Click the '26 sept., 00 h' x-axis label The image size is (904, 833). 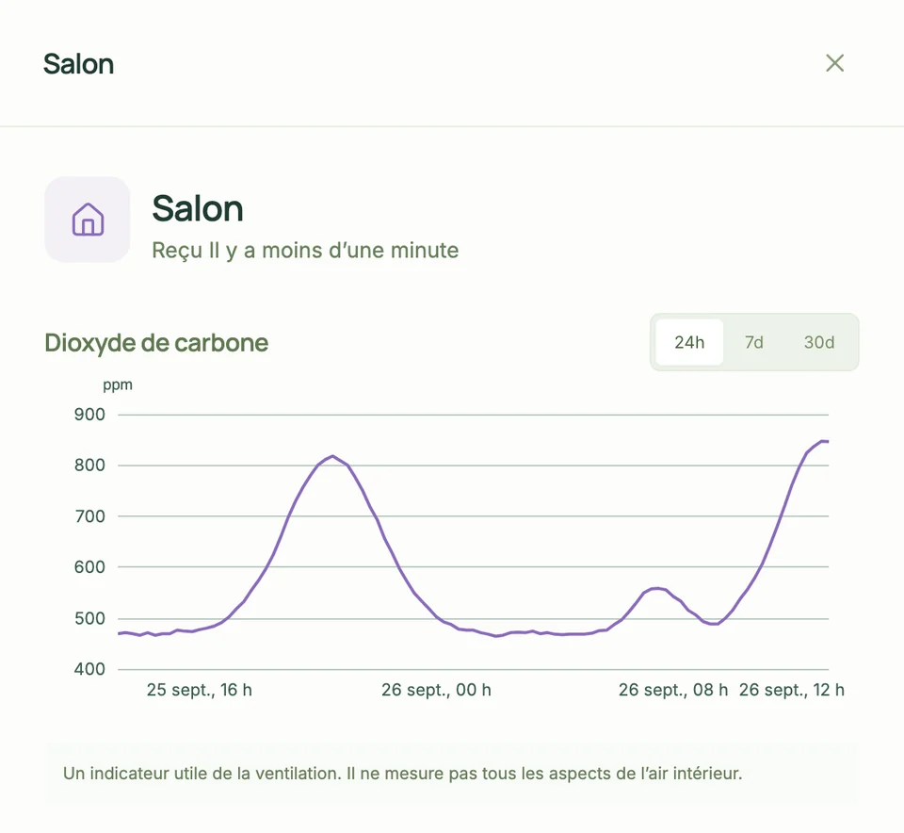(436, 690)
